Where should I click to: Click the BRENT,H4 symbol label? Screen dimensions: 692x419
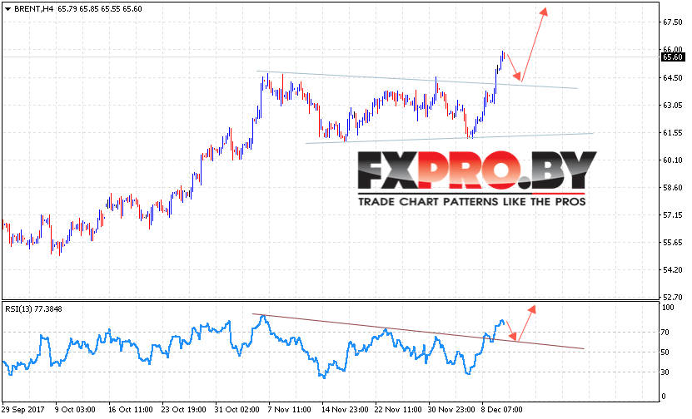coord(34,9)
